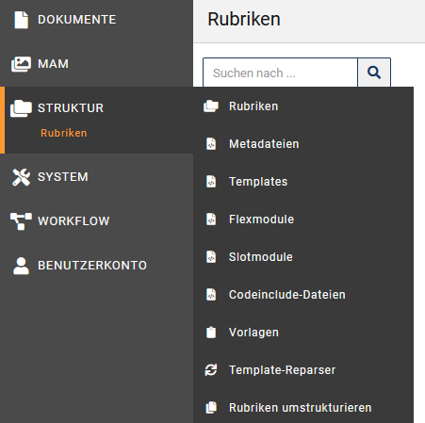Click the Benutzerkonto user icon
The image size is (425, 423).
(21, 266)
